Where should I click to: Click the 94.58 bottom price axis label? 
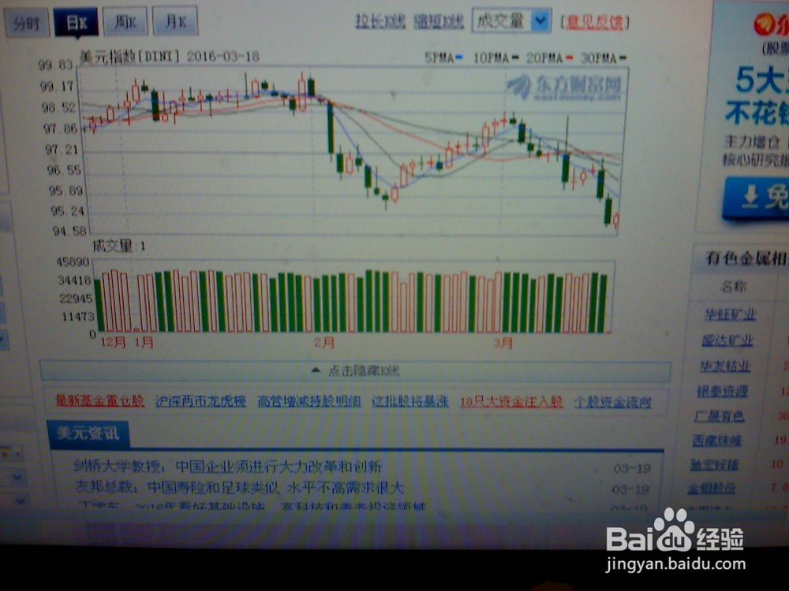coord(69,231)
